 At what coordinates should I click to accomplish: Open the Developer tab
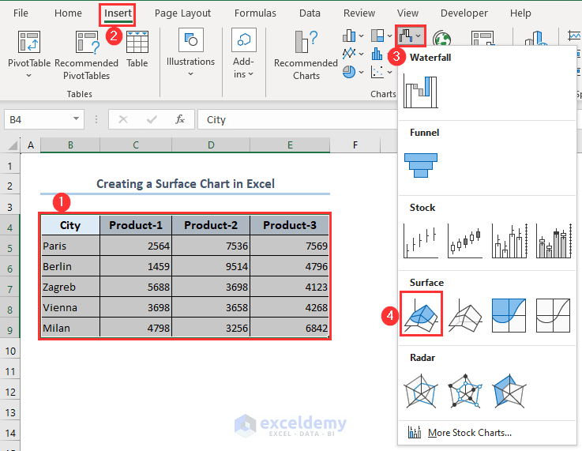(x=464, y=13)
